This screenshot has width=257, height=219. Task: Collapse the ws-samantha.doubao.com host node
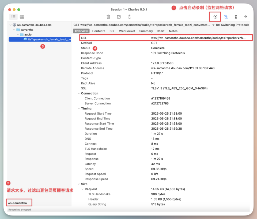[x=10, y=25]
